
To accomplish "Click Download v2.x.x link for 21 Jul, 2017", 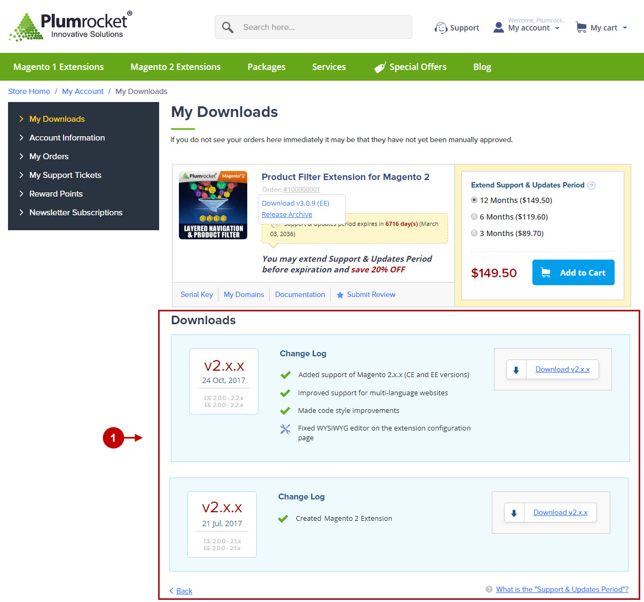I will click(x=560, y=513).
